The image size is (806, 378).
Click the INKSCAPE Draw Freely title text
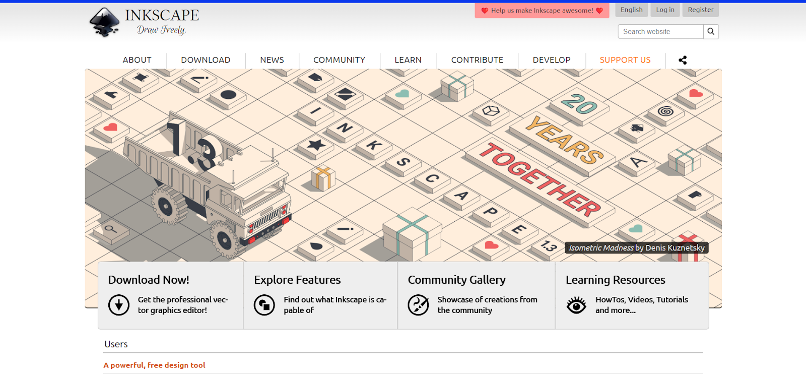point(162,22)
